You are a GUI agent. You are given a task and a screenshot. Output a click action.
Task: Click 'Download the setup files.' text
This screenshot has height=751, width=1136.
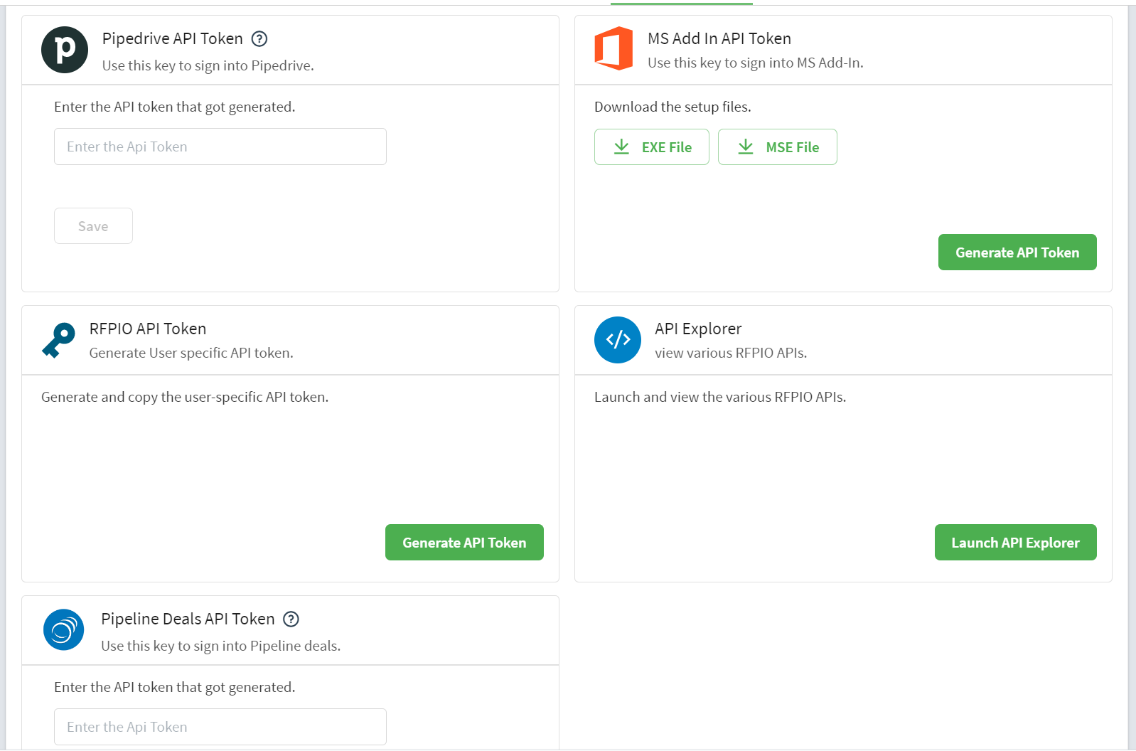673,107
